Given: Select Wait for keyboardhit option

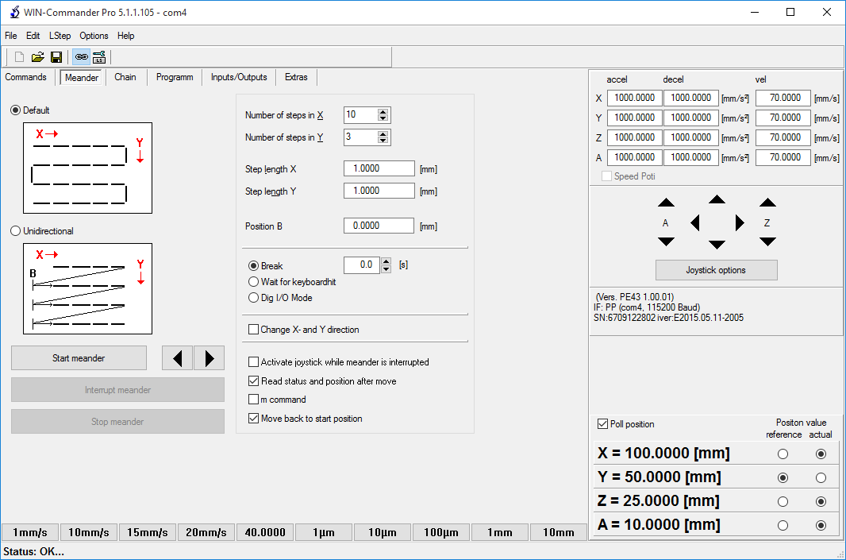Looking at the screenshot, I should click(x=254, y=282).
